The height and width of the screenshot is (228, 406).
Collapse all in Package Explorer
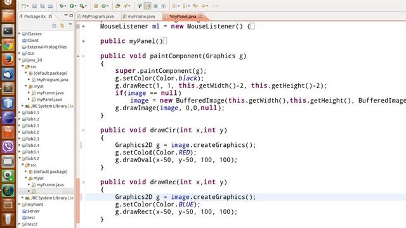[x=54, y=25]
